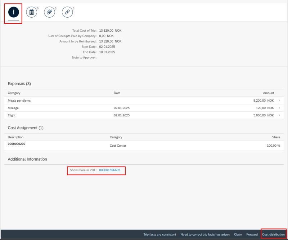Click the Description column header
The height and width of the screenshot is (240, 288).
point(15,137)
